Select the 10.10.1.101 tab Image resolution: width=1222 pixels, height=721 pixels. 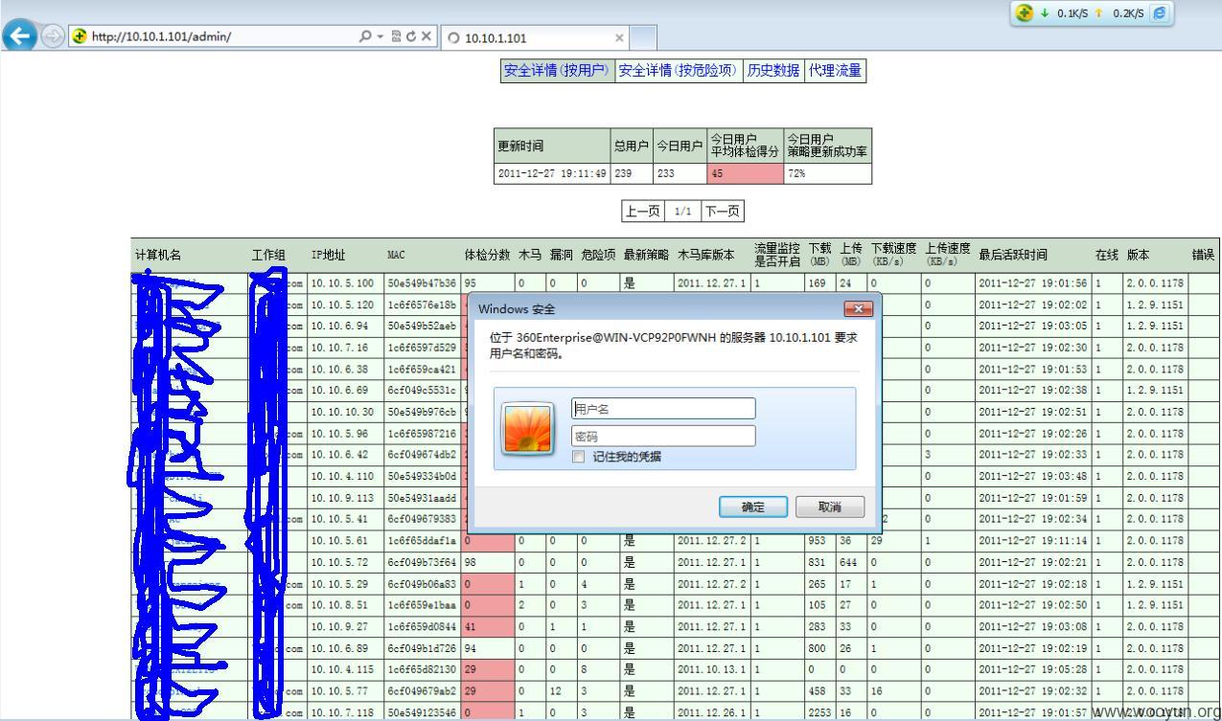[x=536, y=38]
